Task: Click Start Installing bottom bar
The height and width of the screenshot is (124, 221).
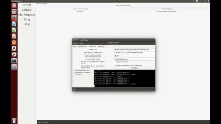Action: point(124,122)
